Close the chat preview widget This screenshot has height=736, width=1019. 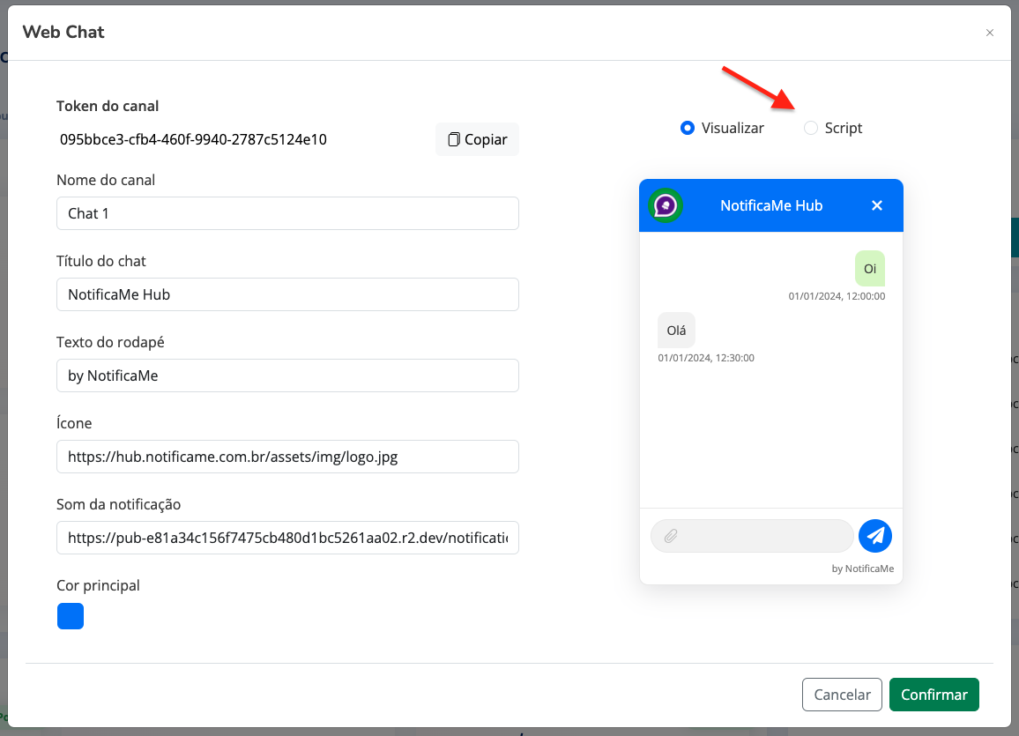(877, 205)
